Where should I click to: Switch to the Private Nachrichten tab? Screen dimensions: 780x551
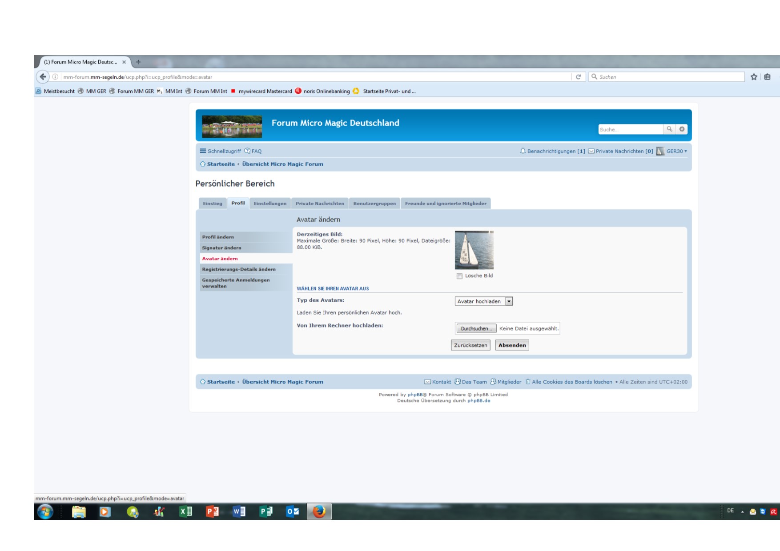coord(320,204)
